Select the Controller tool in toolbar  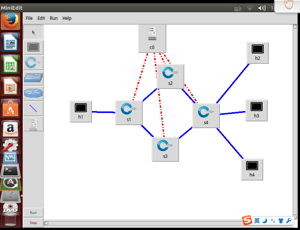(33, 124)
